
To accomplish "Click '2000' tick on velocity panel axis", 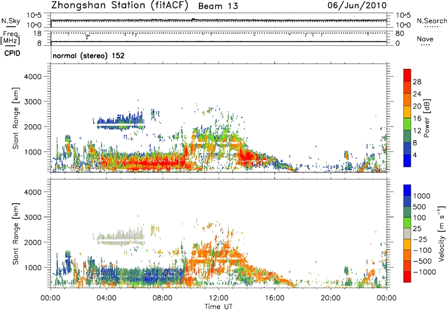I will (32, 242).
